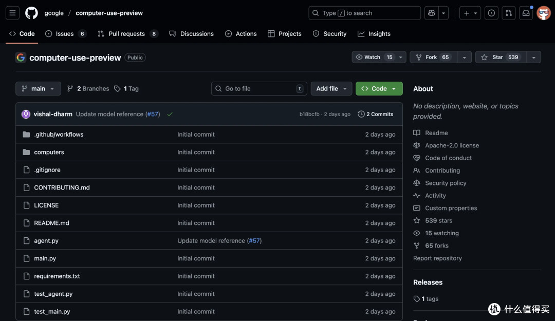Click the Go to file search field
The image size is (555, 321).
pos(259,89)
